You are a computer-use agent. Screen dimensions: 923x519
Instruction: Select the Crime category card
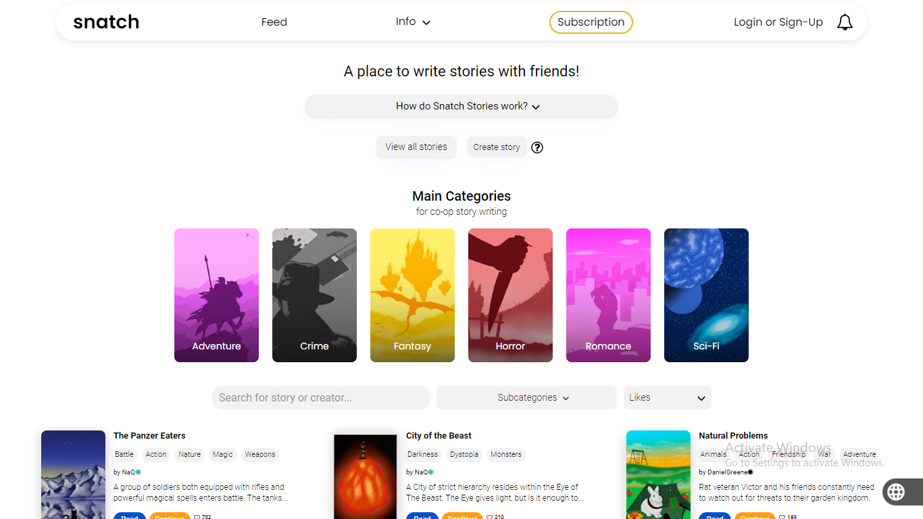pos(314,295)
